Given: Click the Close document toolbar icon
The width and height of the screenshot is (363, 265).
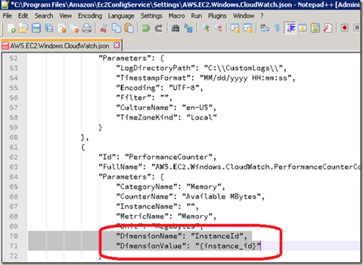Looking at the screenshot, I should pos(62,28).
